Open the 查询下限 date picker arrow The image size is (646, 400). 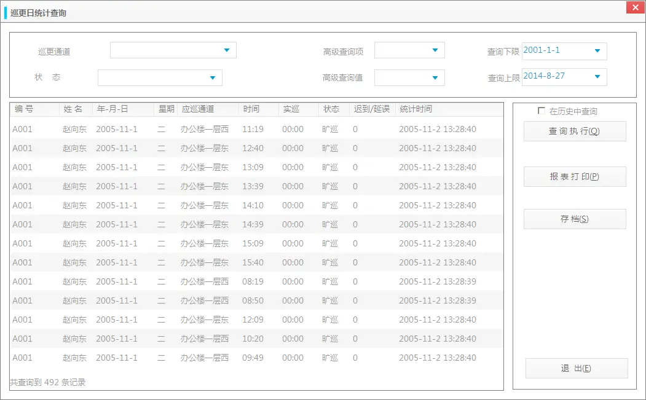[596, 51]
